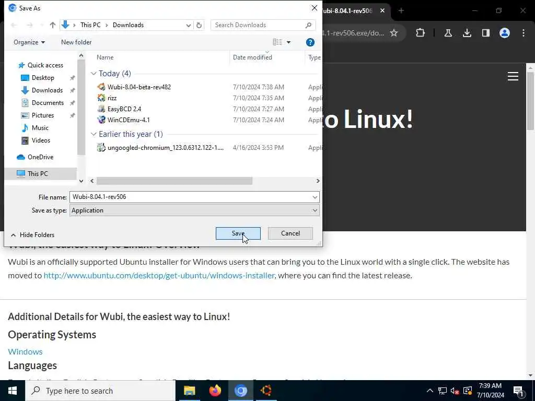
Task: Click the File name input field
Action: 190,197
